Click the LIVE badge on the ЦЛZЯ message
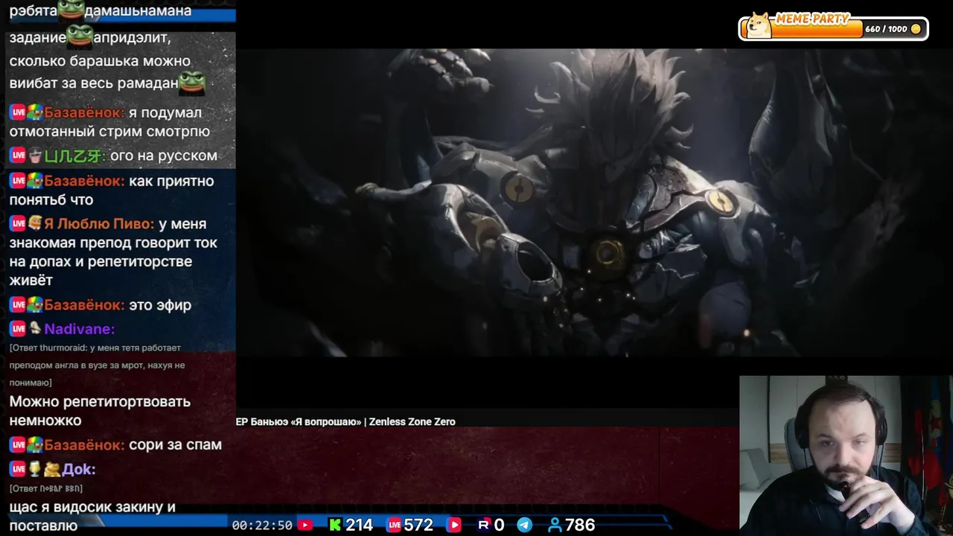953x536 pixels. (18, 156)
